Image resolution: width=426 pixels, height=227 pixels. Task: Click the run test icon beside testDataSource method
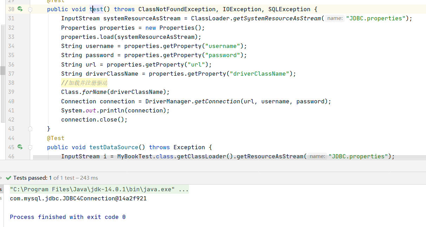pos(20,147)
